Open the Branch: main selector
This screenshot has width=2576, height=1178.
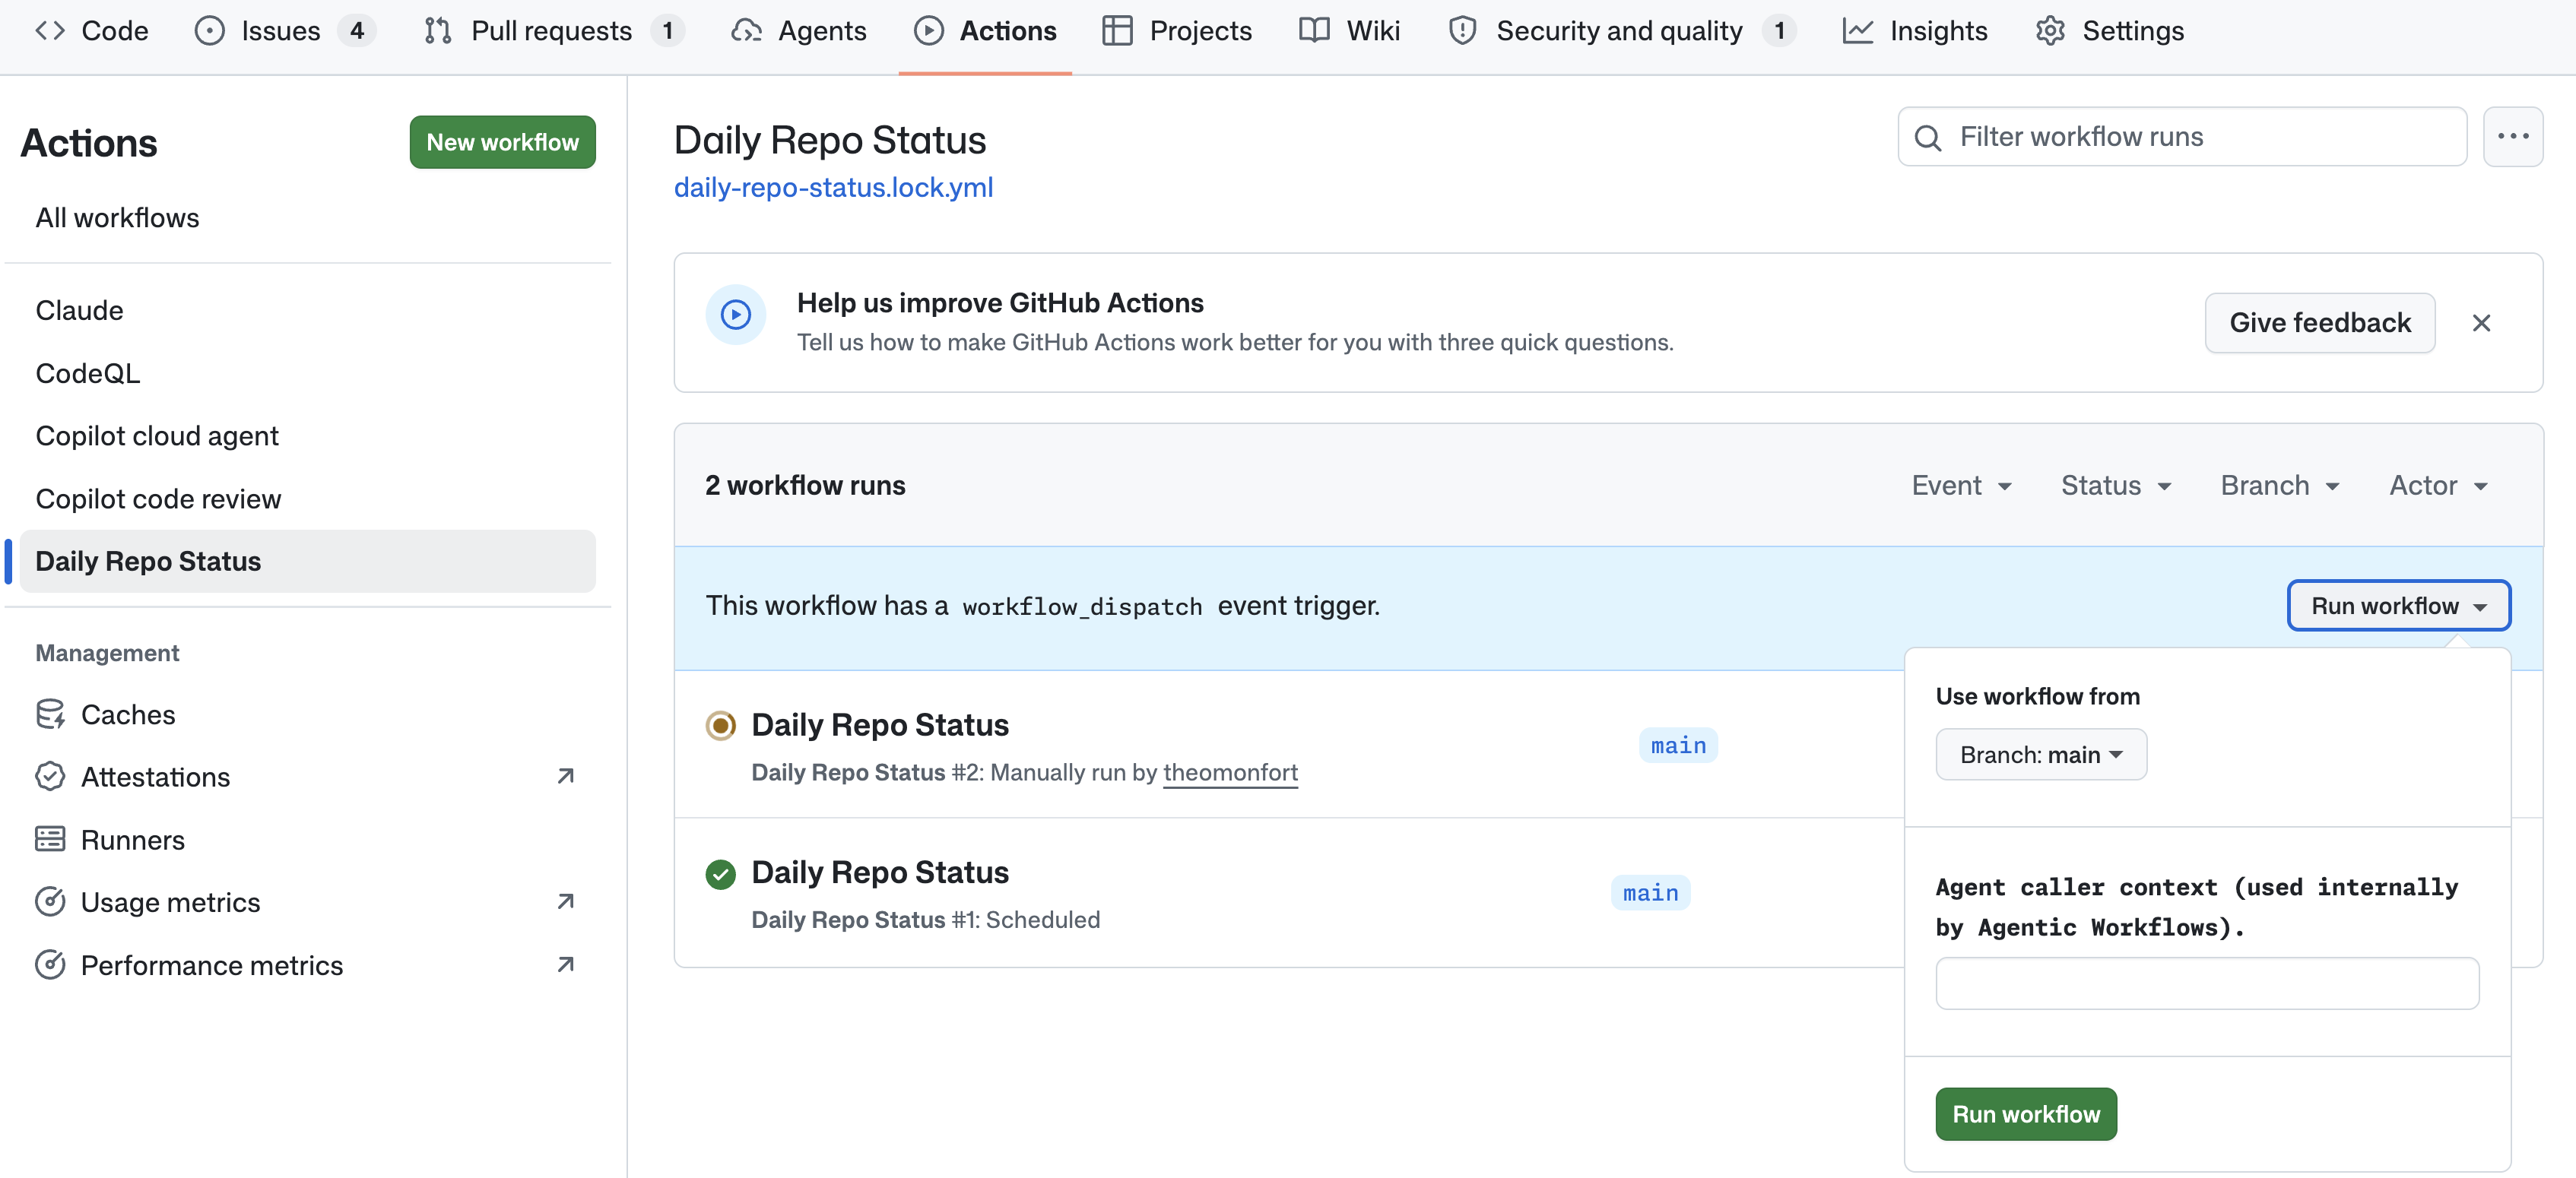point(2041,755)
